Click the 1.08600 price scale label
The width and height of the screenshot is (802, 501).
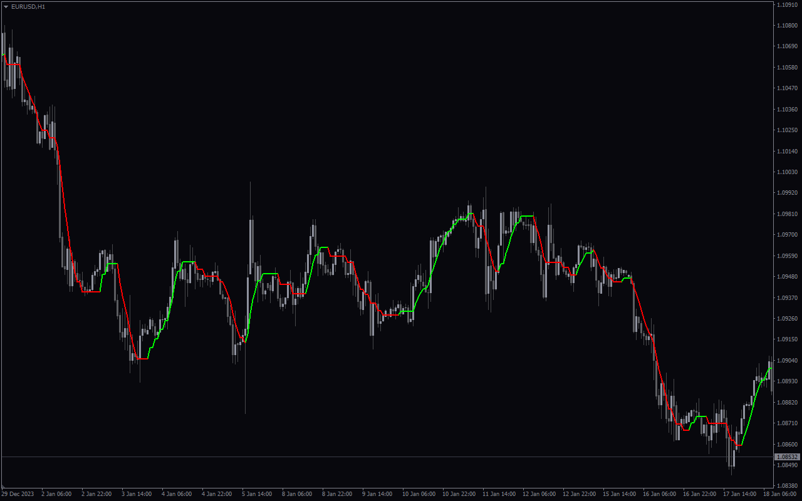pyautogui.click(x=787, y=445)
